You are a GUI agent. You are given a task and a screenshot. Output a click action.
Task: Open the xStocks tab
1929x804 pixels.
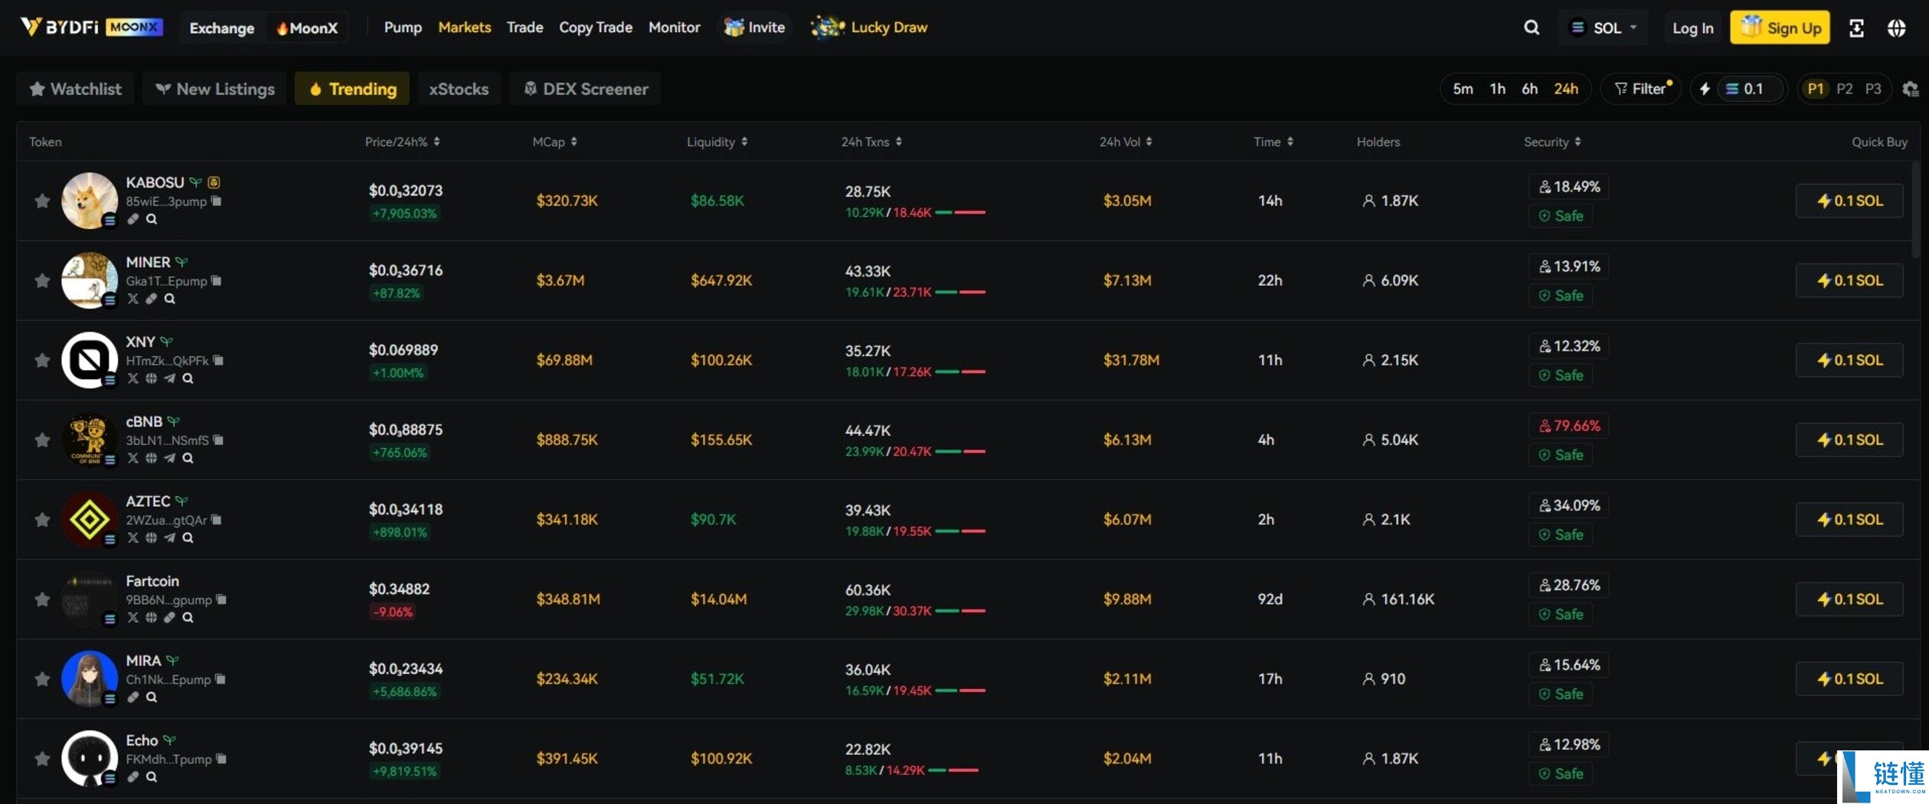(x=459, y=89)
